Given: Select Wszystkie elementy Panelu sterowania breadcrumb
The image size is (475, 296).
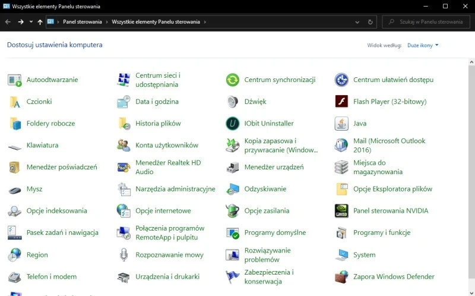Looking at the screenshot, I should point(156,22).
